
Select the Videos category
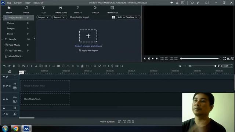11,23
